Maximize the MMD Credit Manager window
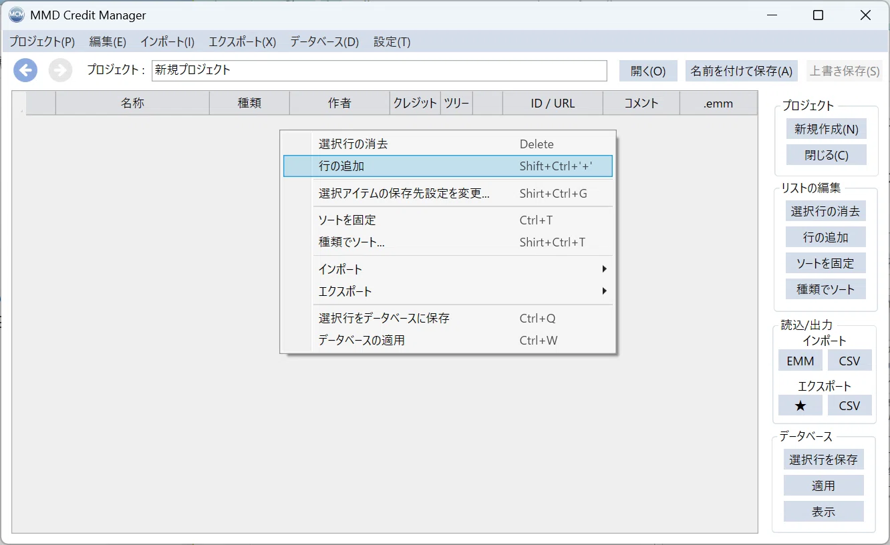 pyautogui.click(x=818, y=15)
